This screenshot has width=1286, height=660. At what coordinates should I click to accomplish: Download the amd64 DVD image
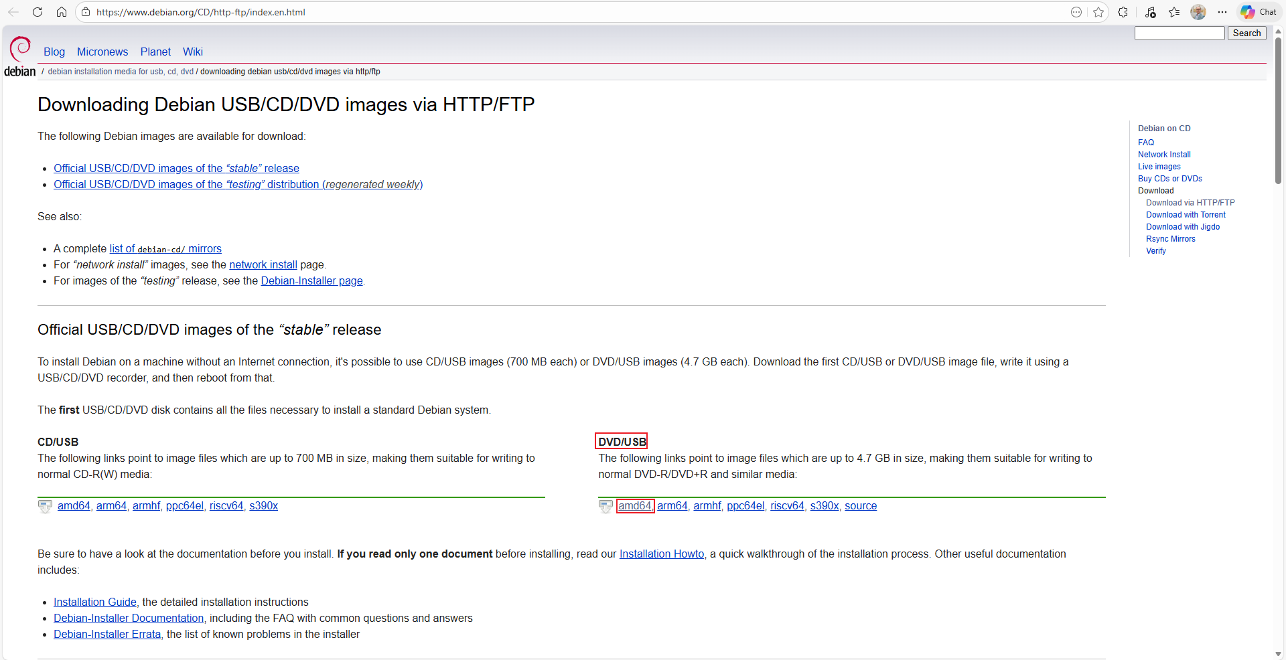click(x=634, y=506)
